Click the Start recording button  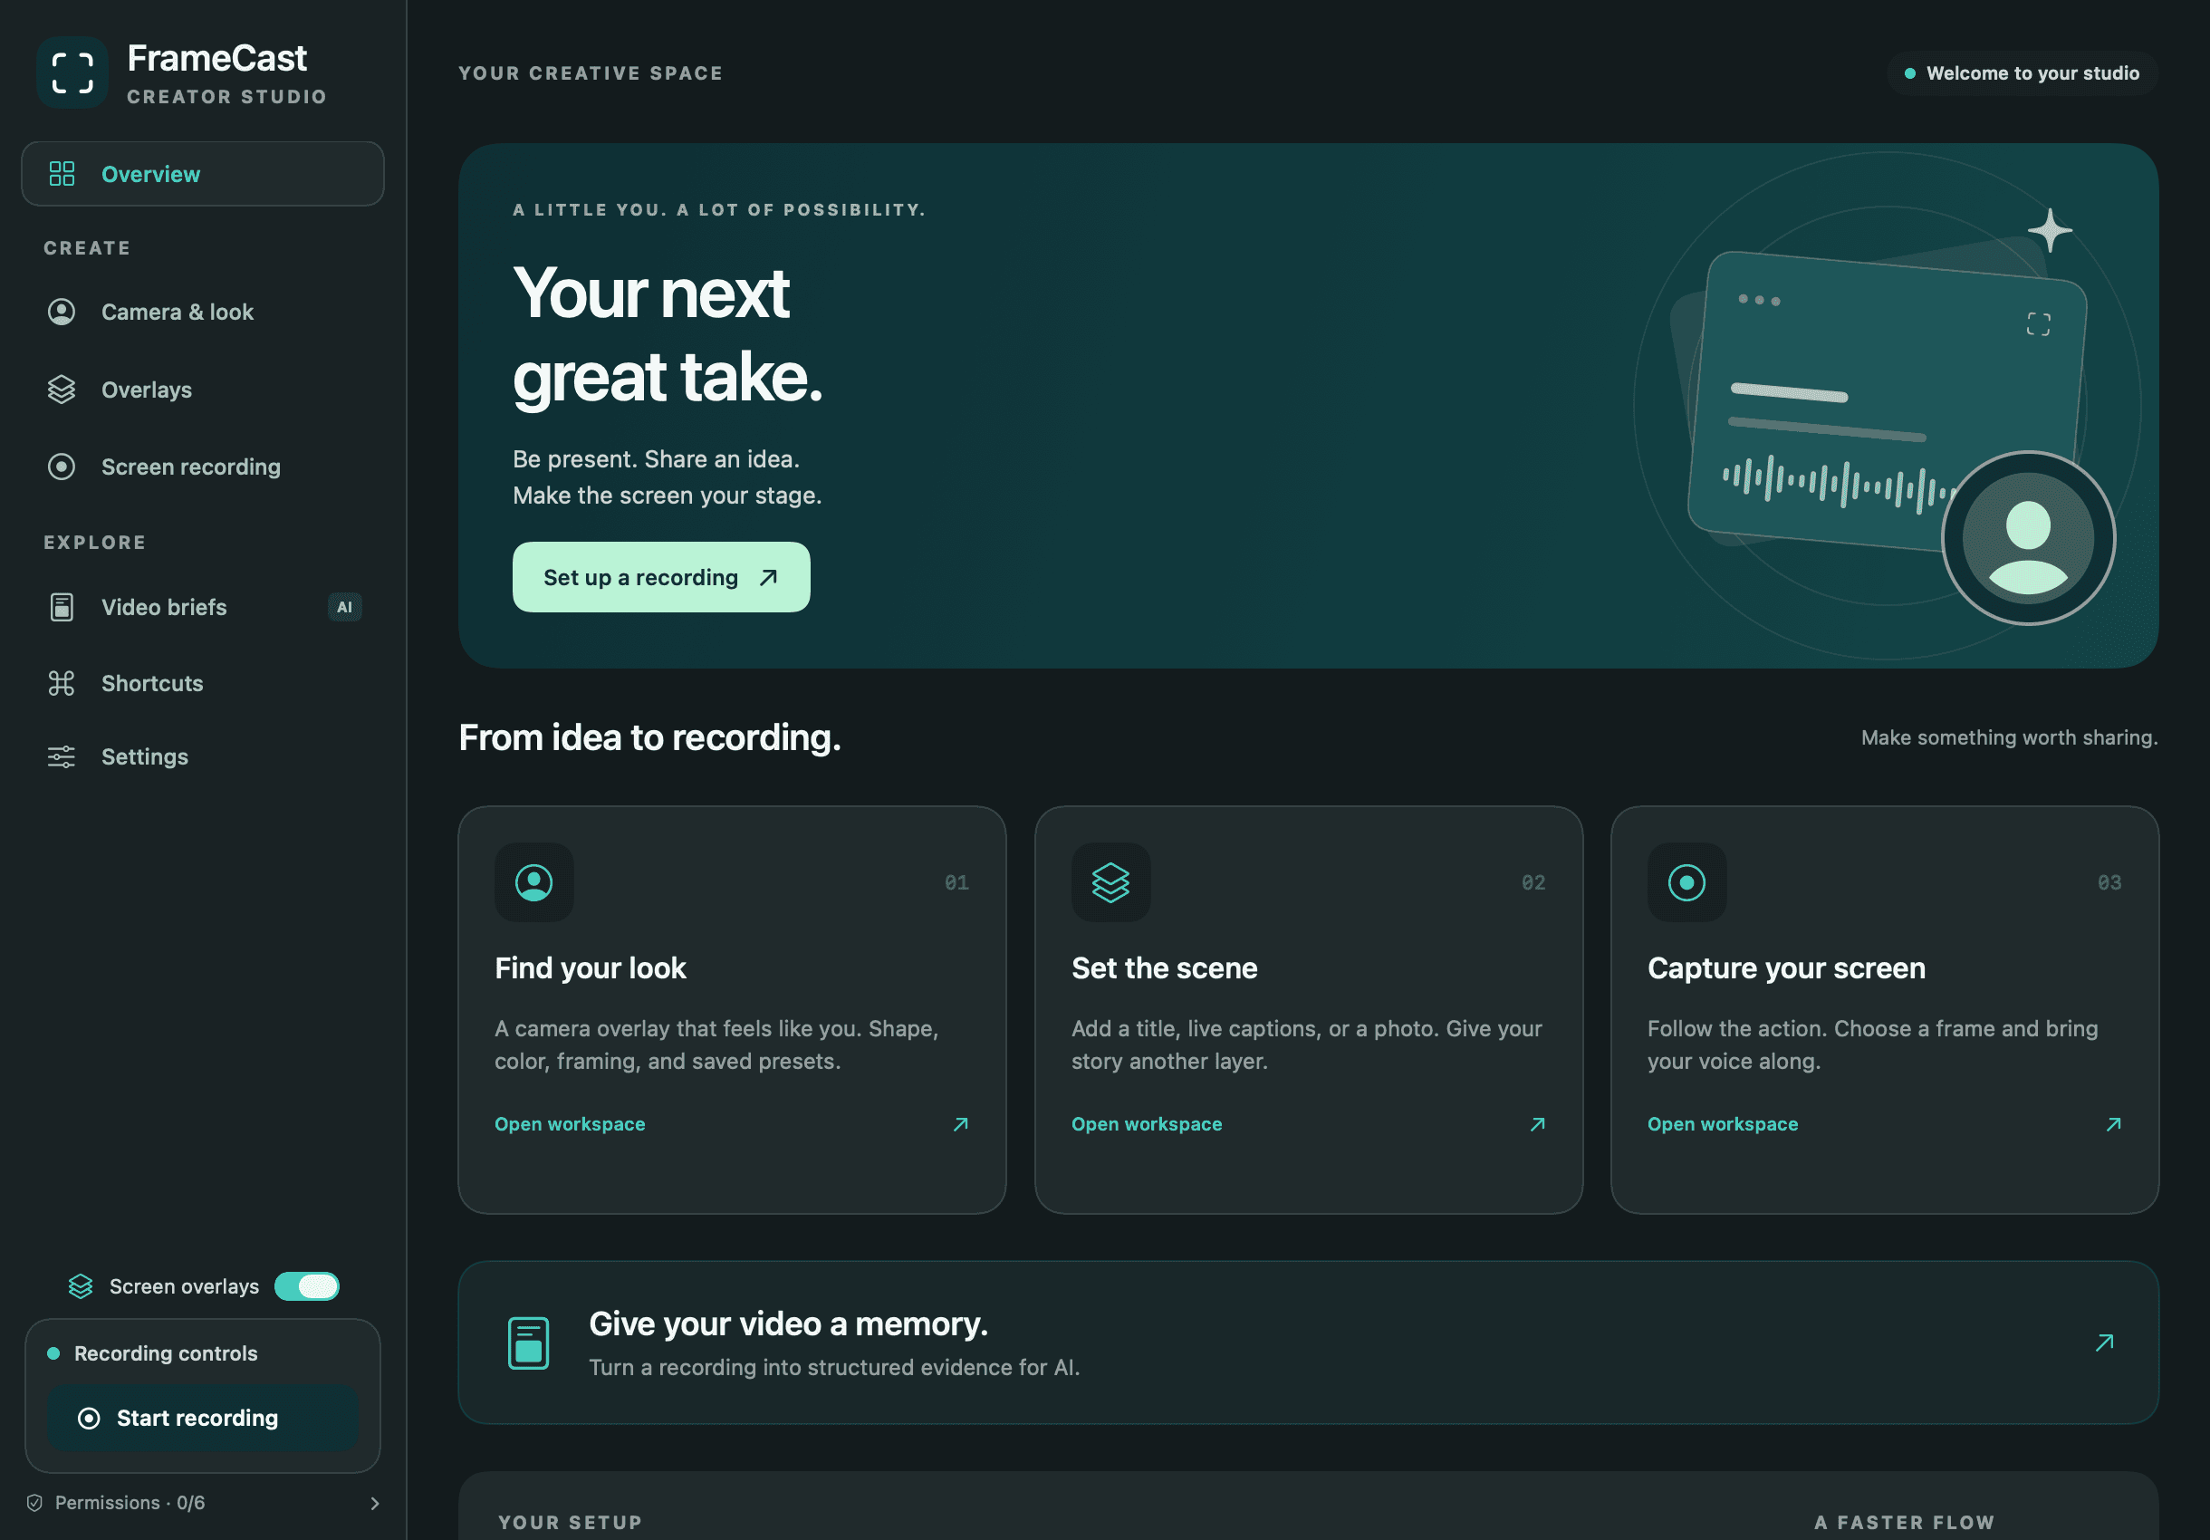[203, 1419]
